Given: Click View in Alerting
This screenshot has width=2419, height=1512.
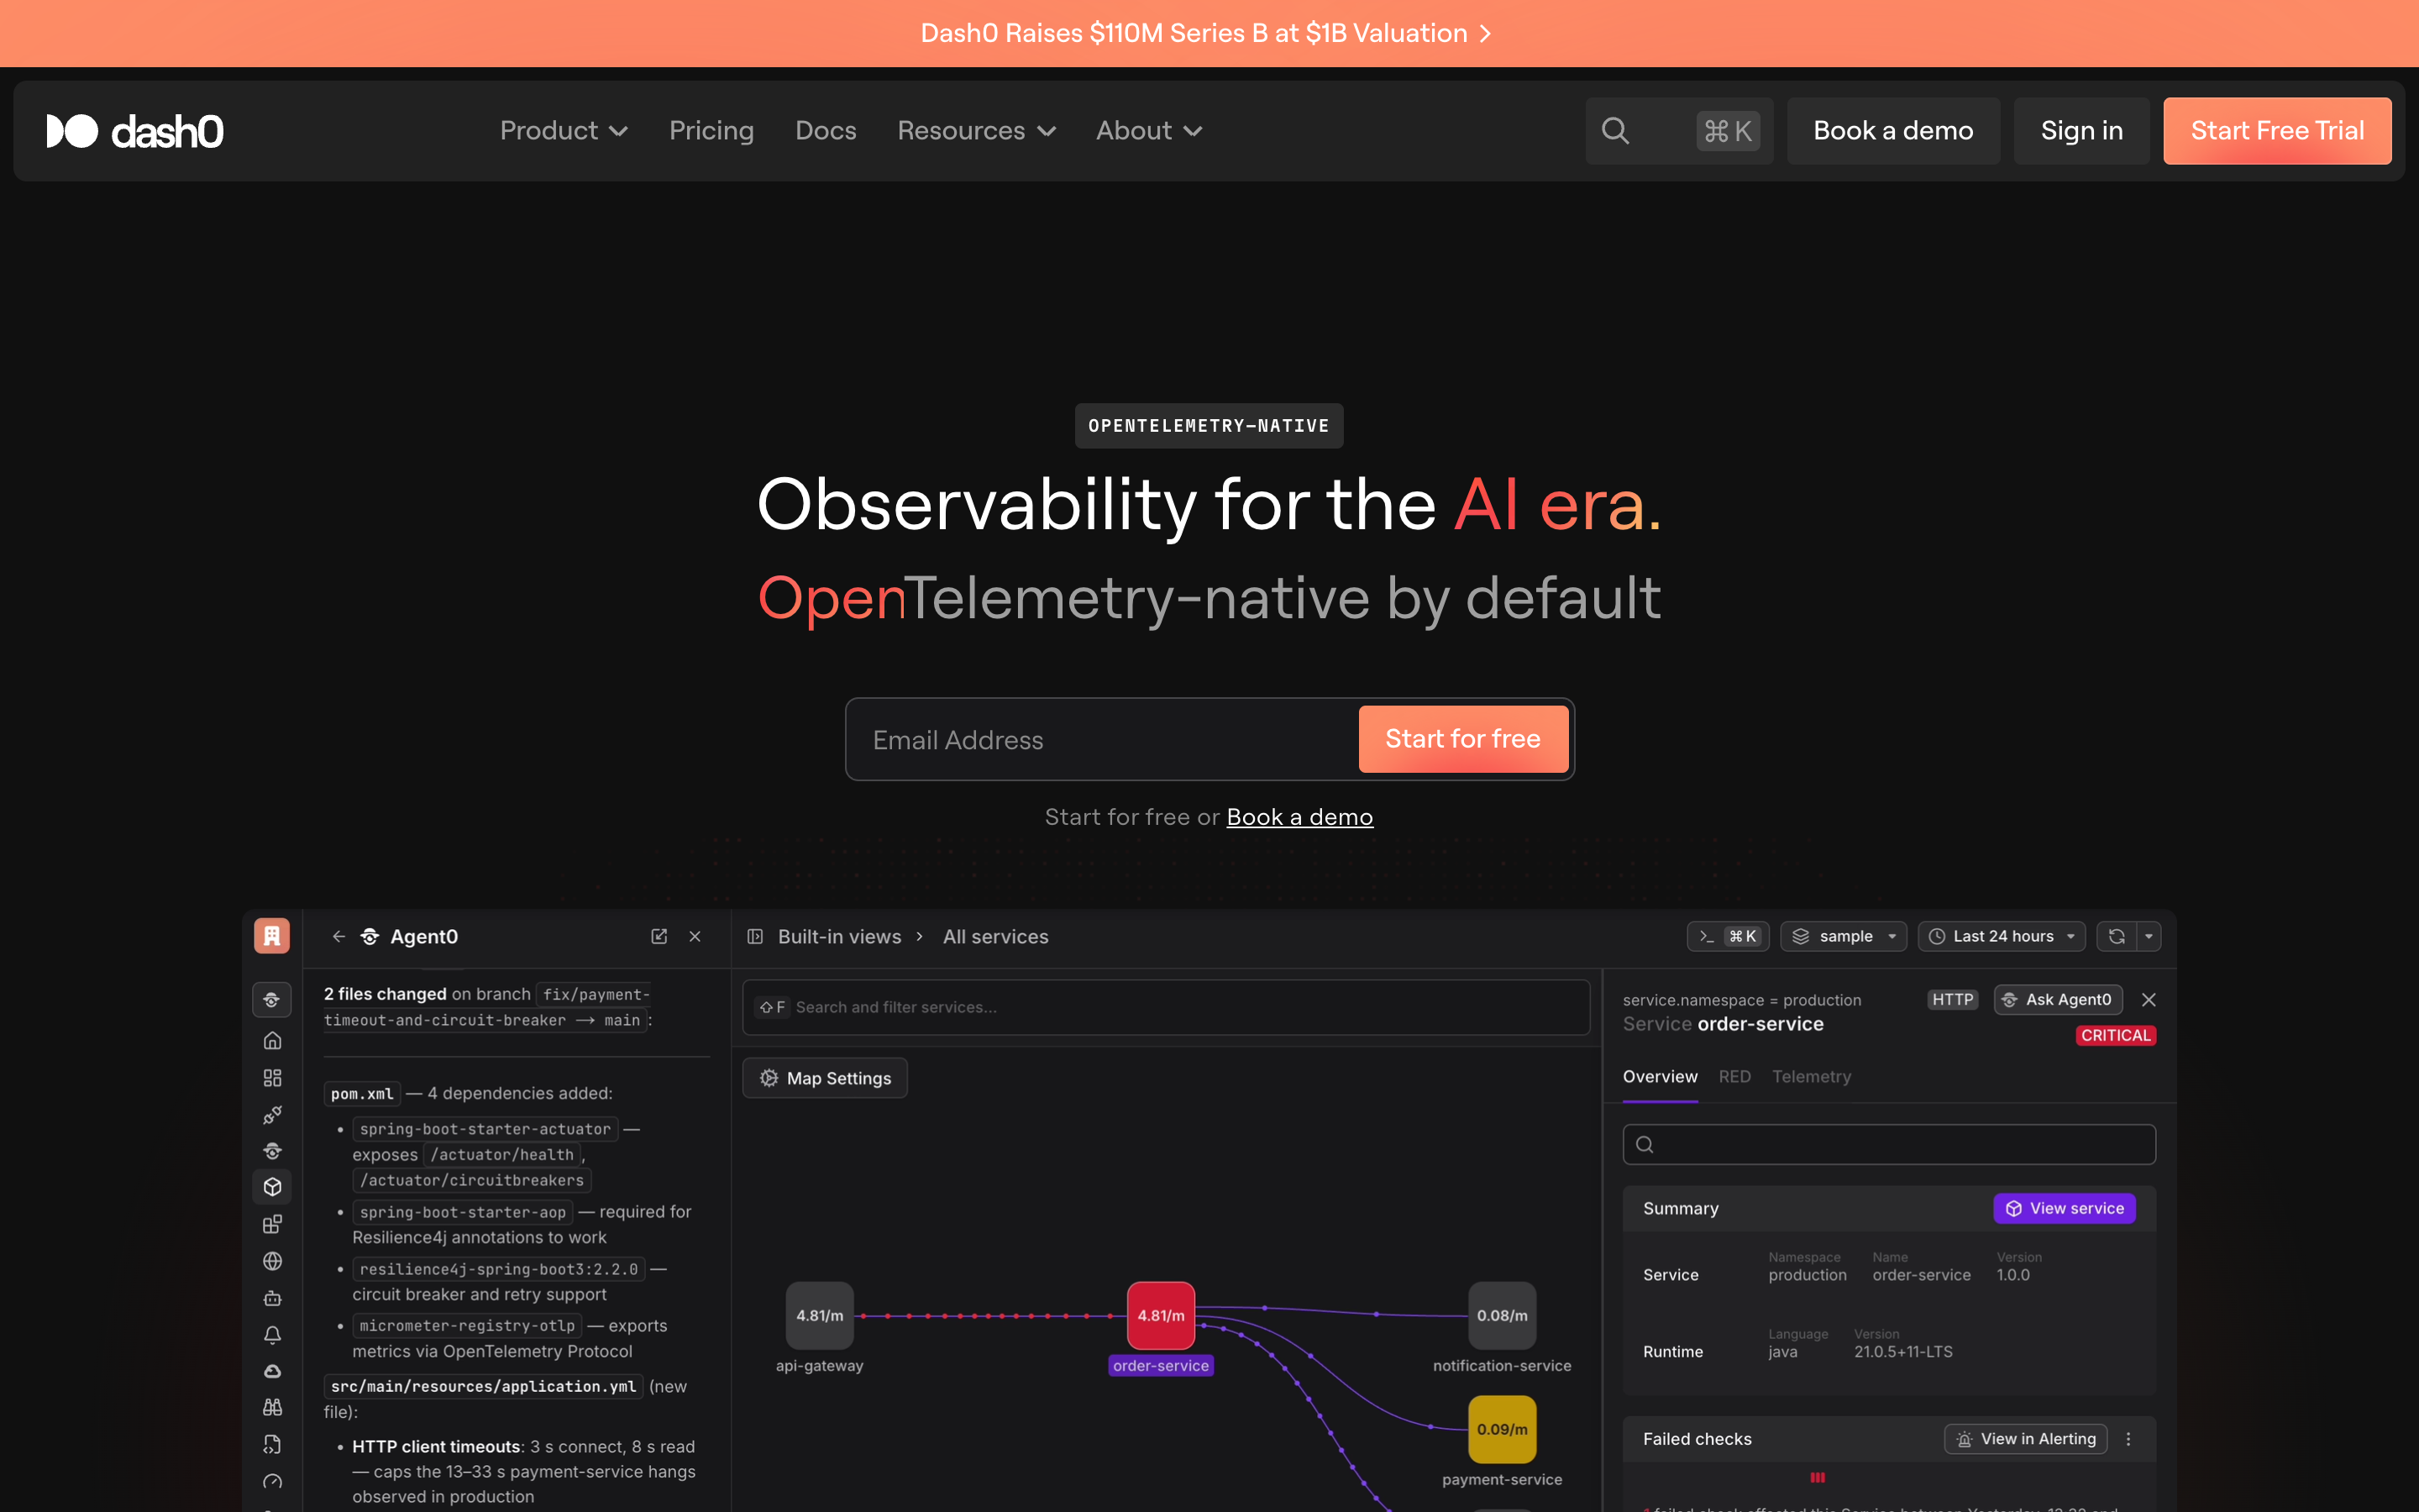Looking at the screenshot, I should [x=2025, y=1439].
